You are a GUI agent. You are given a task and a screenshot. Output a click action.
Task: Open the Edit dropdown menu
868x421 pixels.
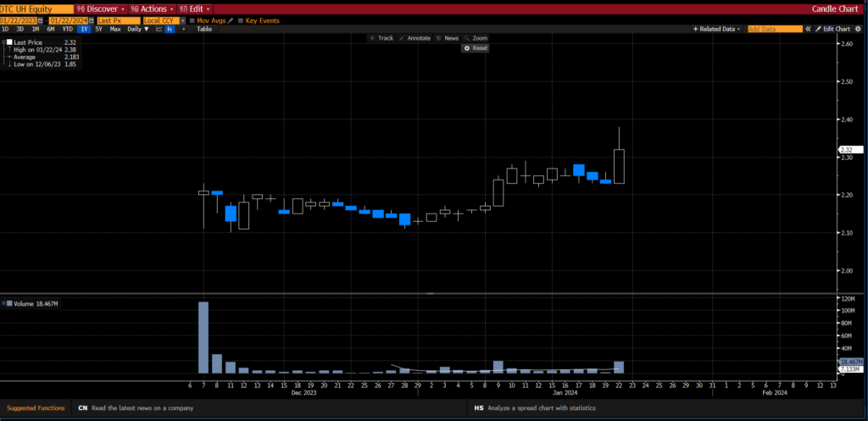coord(196,8)
